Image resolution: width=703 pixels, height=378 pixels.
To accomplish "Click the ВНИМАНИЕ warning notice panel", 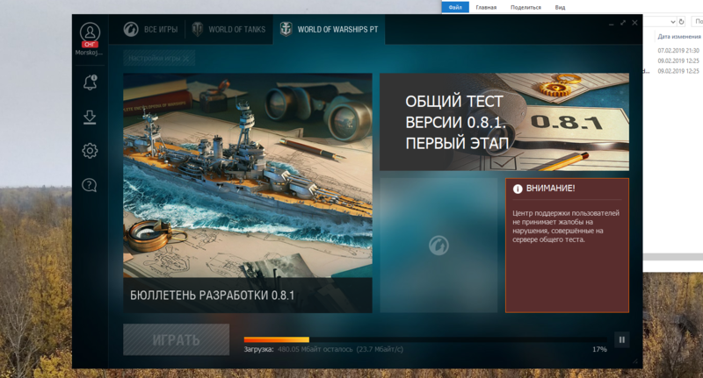I will click(x=567, y=246).
